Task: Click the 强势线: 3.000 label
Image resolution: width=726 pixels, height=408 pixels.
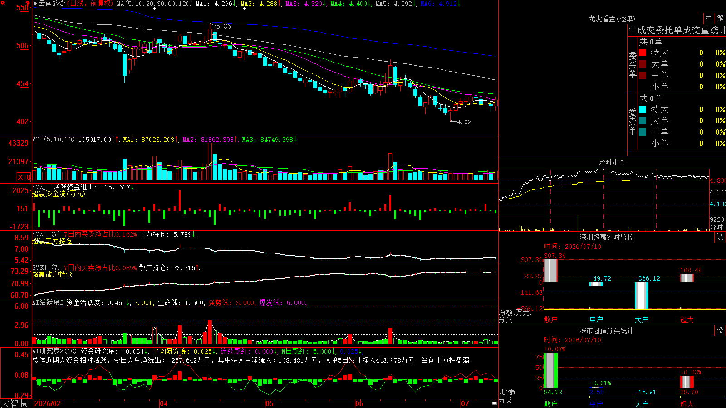Action: click(x=231, y=302)
